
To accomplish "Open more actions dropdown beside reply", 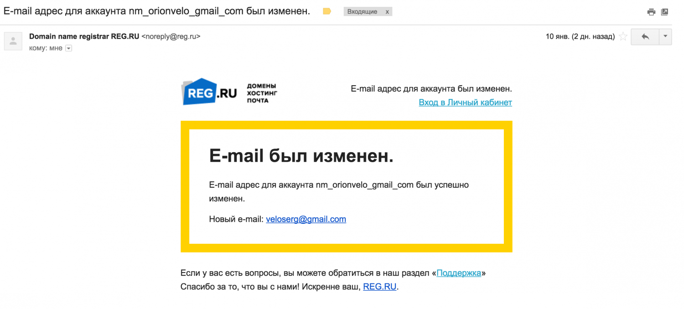I will tap(665, 37).
